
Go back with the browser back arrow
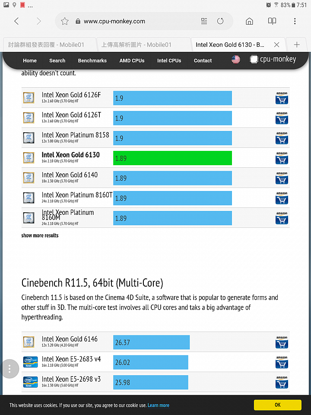coord(16,21)
